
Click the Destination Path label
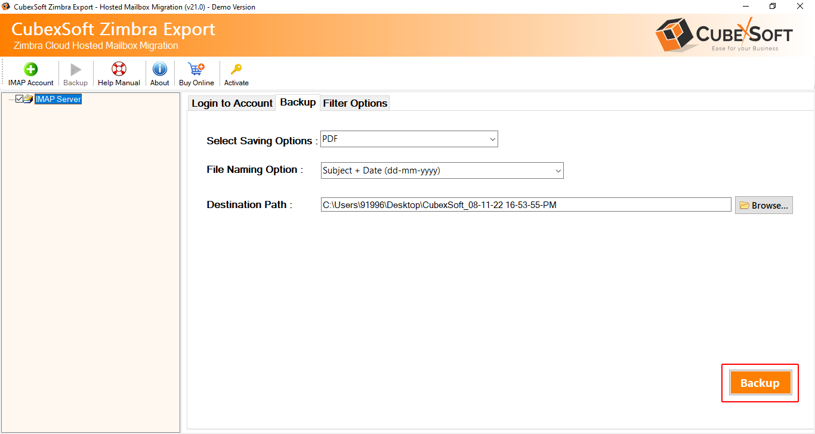[249, 204]
